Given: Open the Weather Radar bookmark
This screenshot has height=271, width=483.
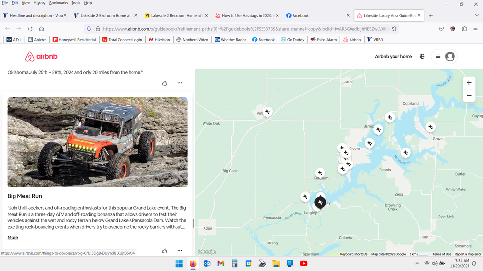Looking at the screenshot, I should 231,40.
